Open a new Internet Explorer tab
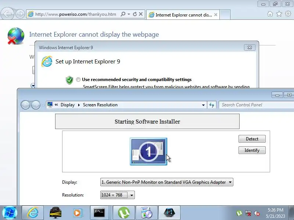Screen dimensions: 294x220 click(225, 15)
